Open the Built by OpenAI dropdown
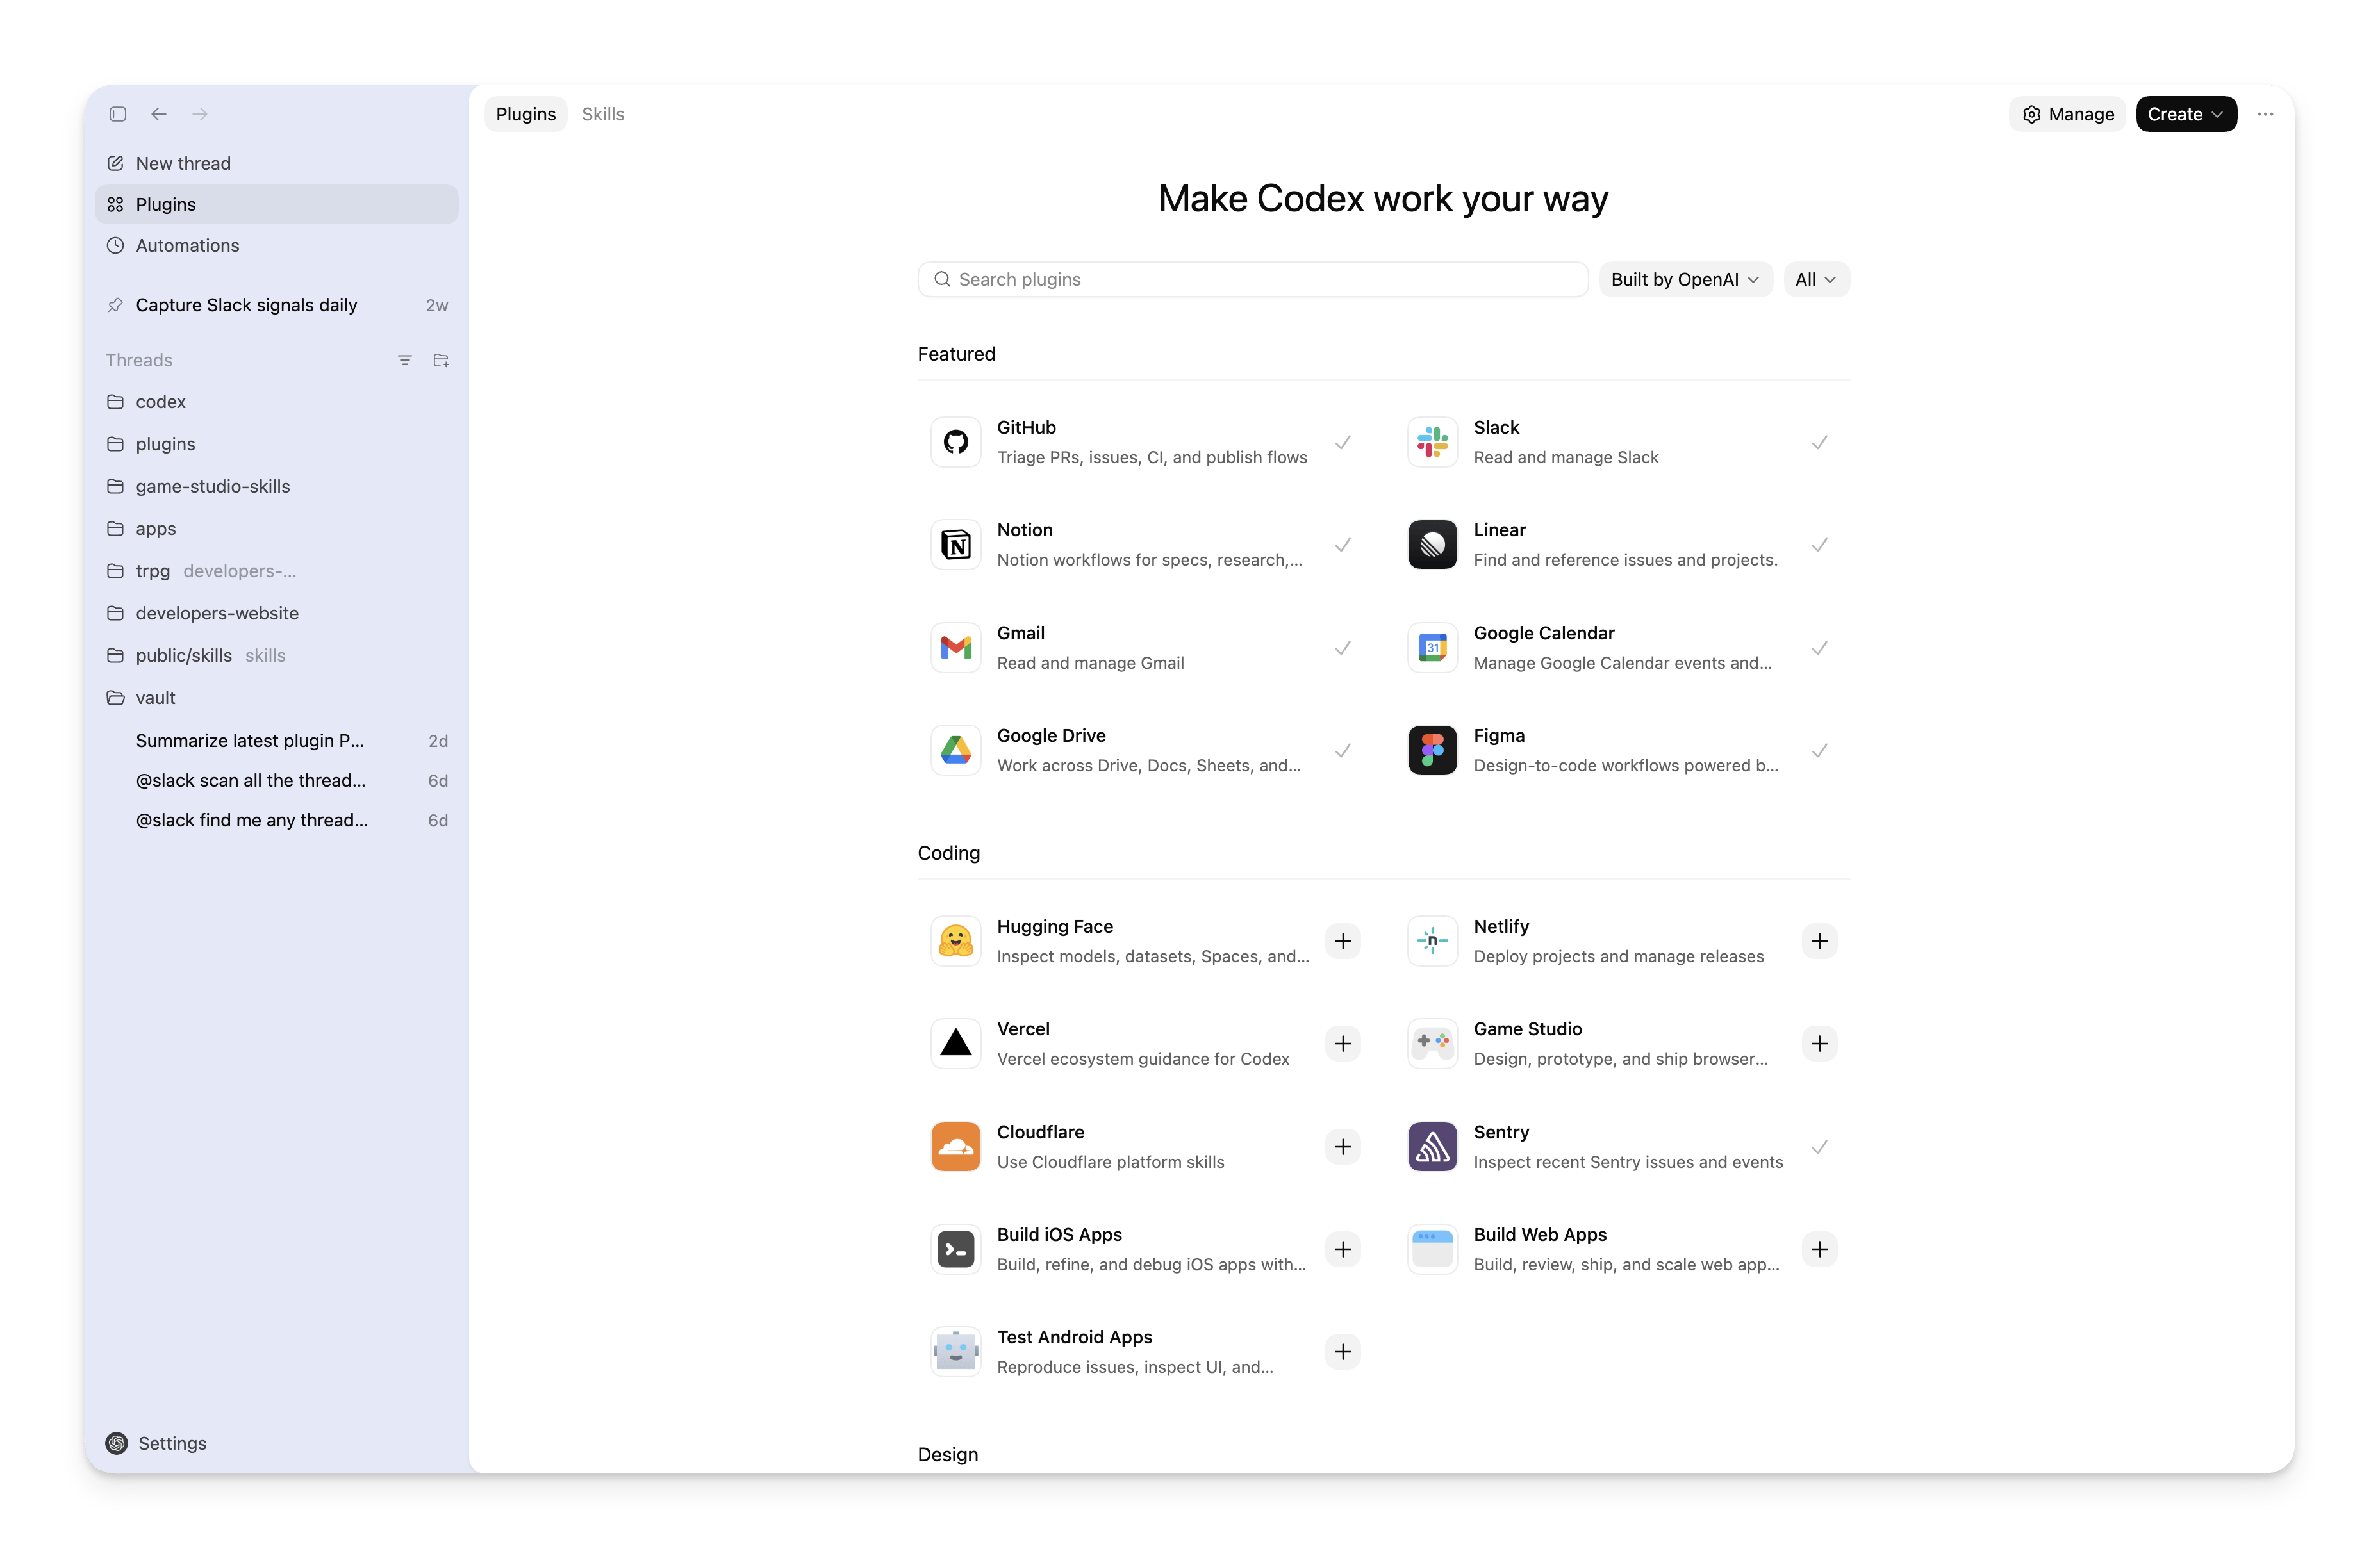 (1685, 280)
